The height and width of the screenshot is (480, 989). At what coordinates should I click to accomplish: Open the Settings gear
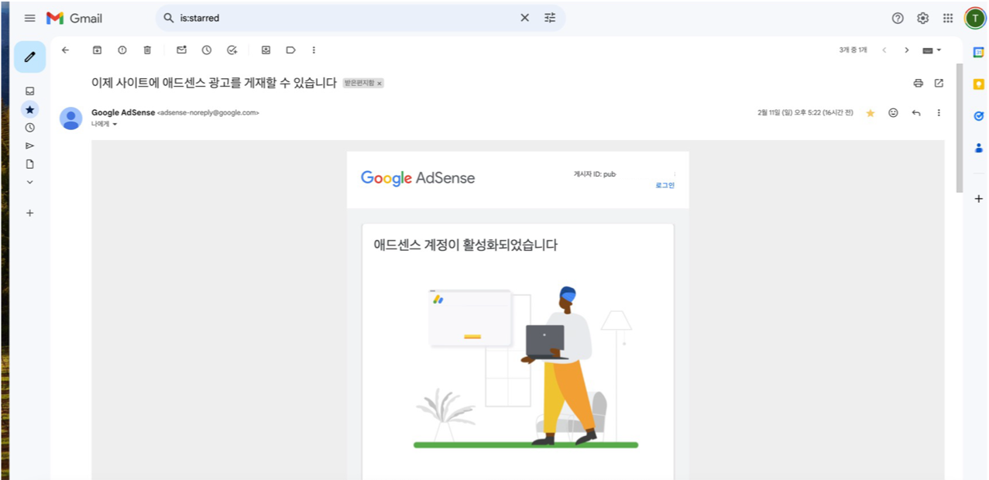[x=922, y=18]
